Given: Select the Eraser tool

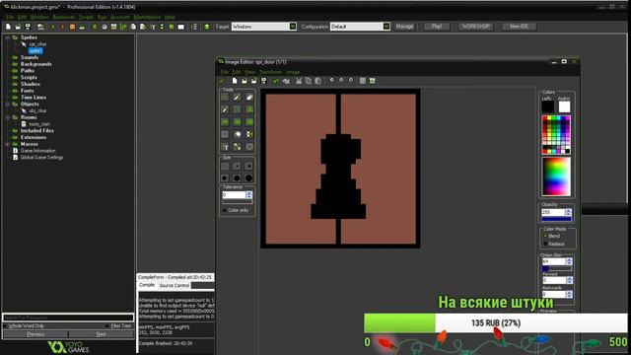Looking at the screenshot, I should click(x=249, y=97).
